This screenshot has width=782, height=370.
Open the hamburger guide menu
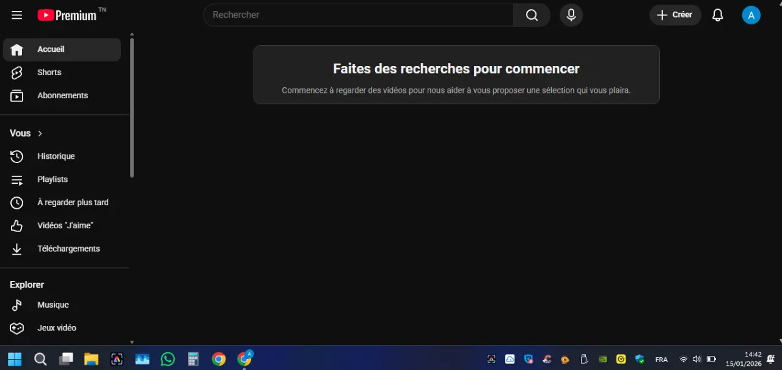(x=16, y=15)
